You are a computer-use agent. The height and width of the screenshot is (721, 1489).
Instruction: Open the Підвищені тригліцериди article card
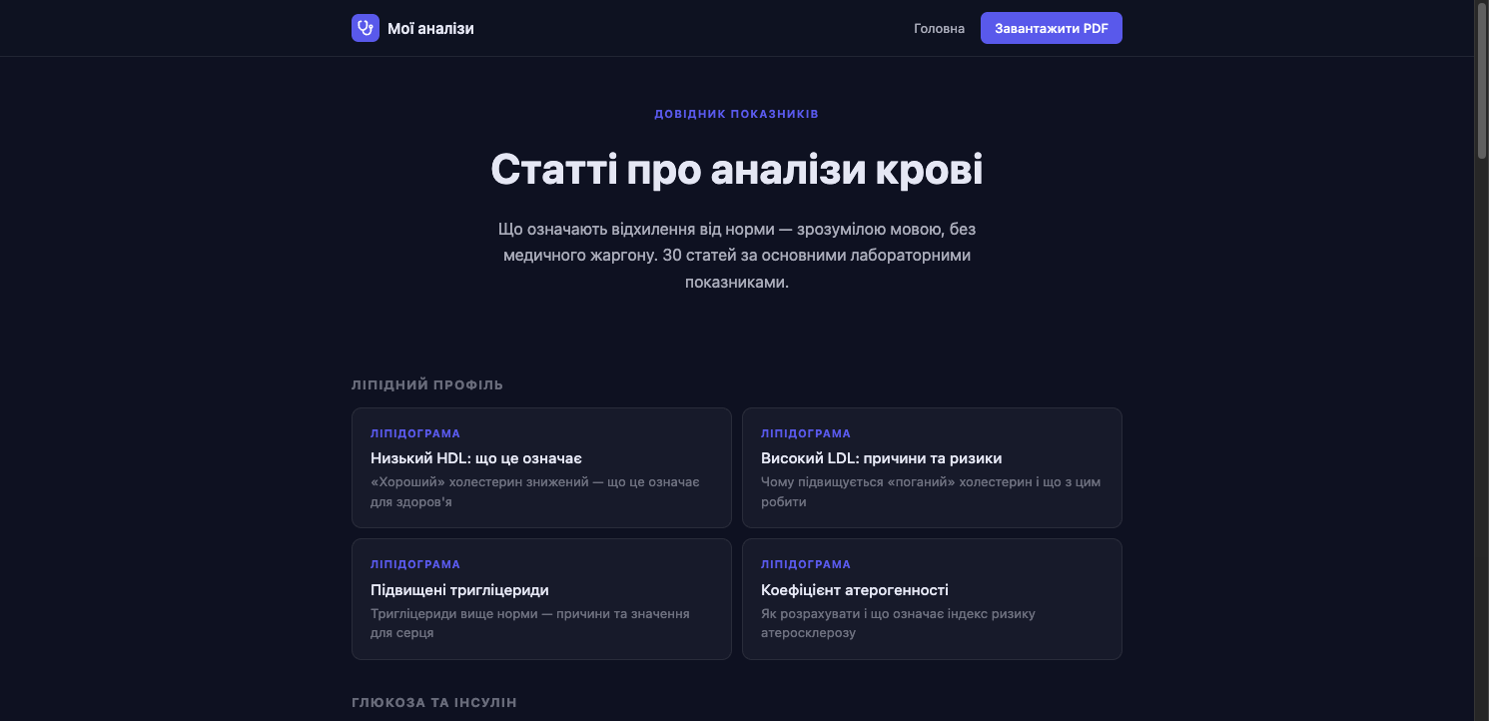[541, 599]
